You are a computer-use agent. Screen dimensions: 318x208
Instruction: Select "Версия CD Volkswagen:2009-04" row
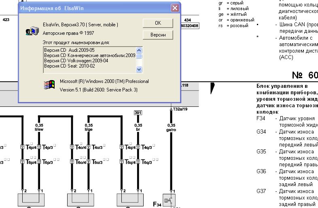click(76, 61)
